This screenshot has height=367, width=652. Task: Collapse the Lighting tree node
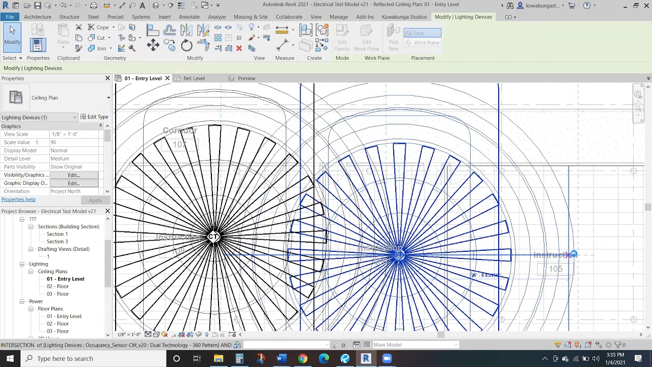pyautogui.click(x=22, y=264)
